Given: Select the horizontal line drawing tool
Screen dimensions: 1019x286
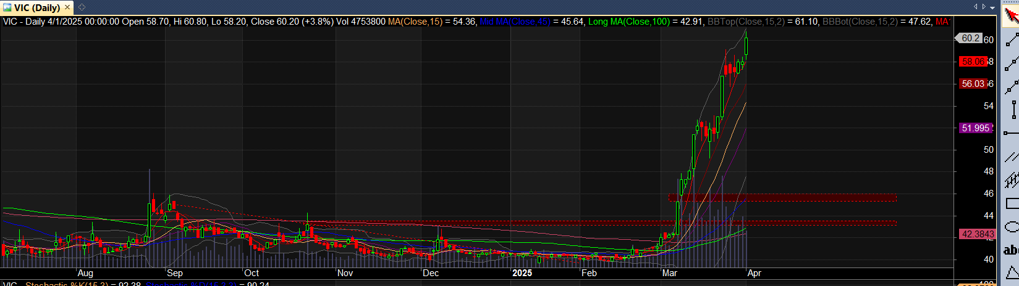Looking at the screenshot, I should point(1011,133).
